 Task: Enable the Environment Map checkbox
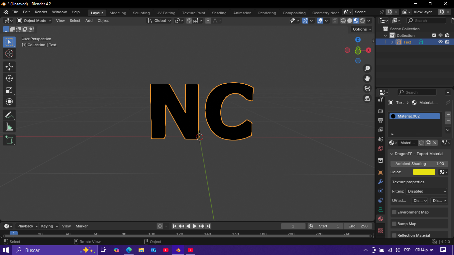(394, 212)
